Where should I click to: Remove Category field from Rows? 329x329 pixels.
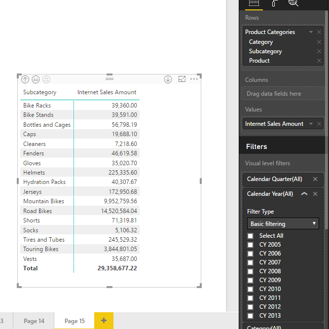click(x=319, y=42)
